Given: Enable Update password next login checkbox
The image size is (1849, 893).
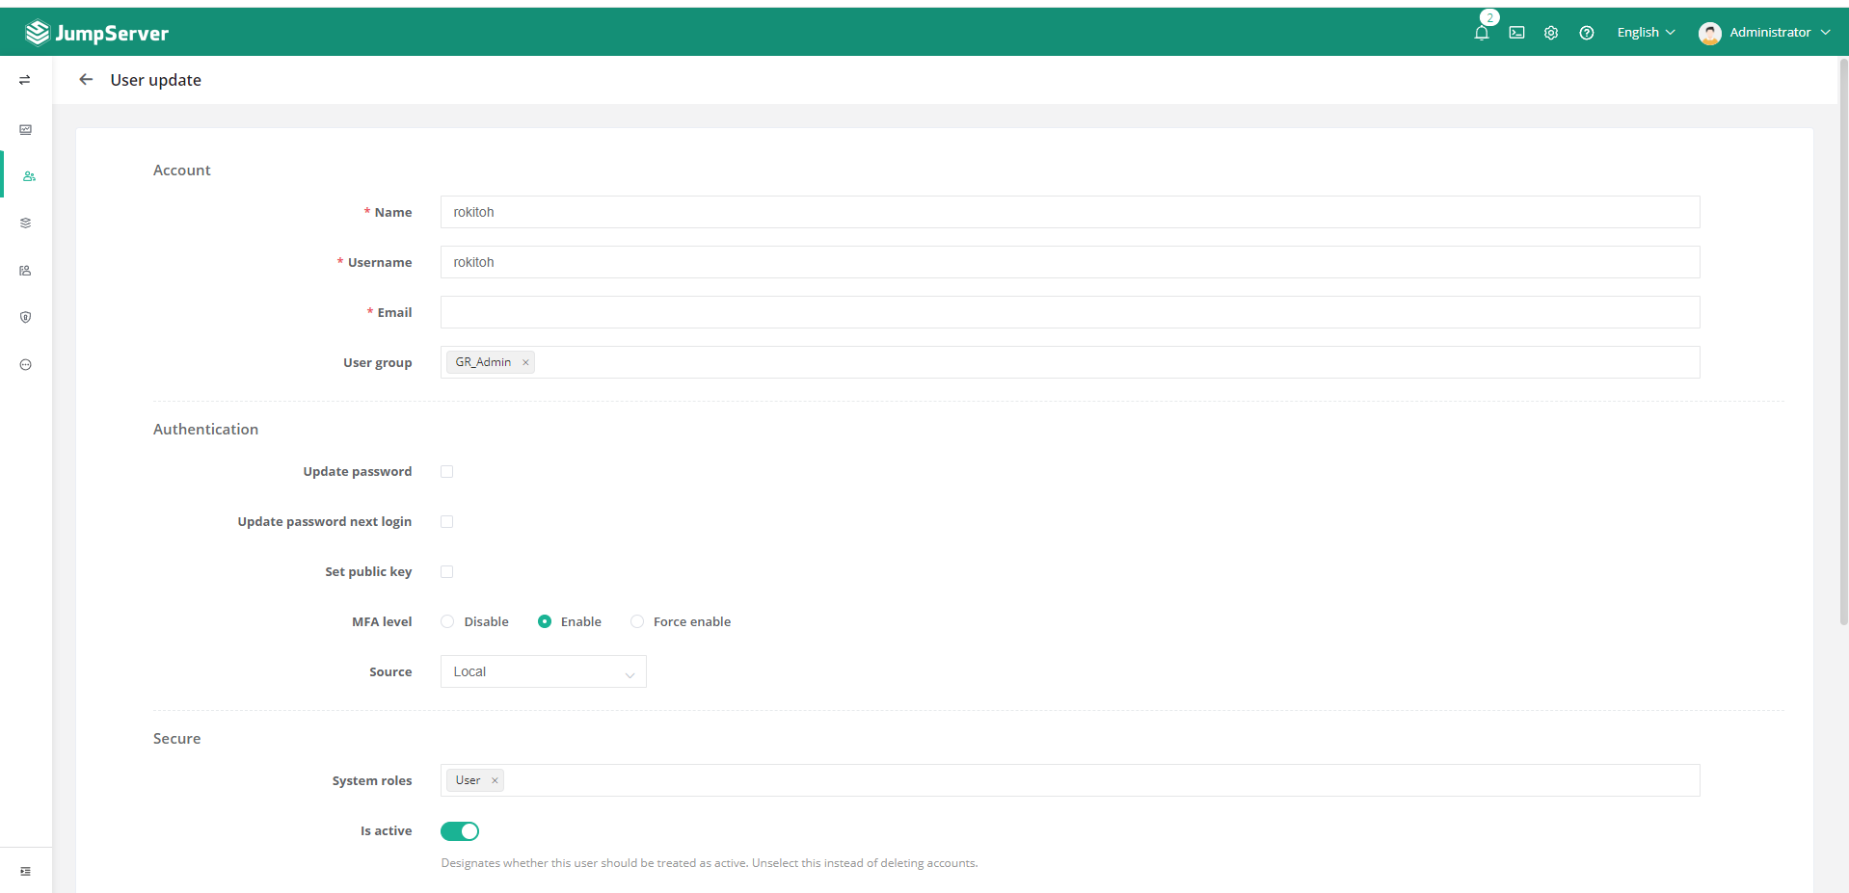Looking at the screenshot, I should tap(446, 522).
